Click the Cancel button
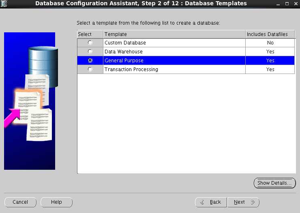 point(20,202)
